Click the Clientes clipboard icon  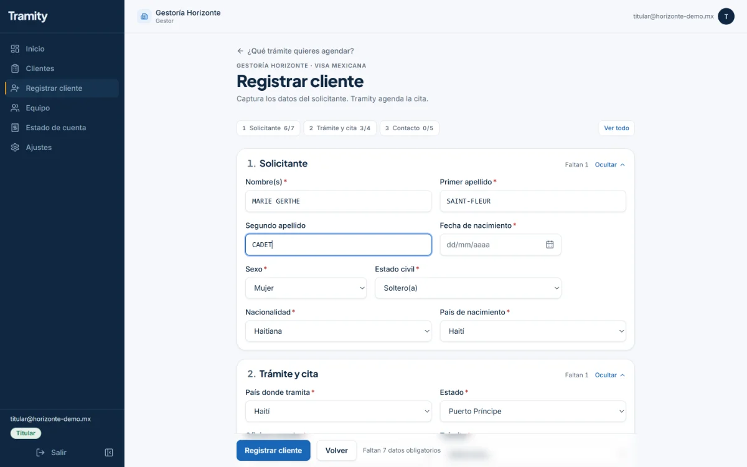[16, 68]
